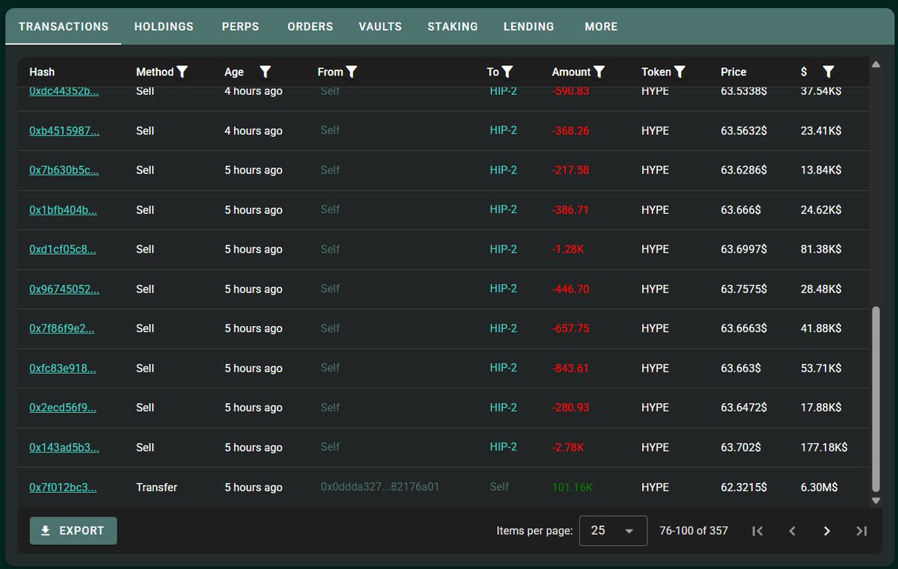Open the Amount column filter icon
Viewport: 898px width, 569px height.
(x=599, y=72)
